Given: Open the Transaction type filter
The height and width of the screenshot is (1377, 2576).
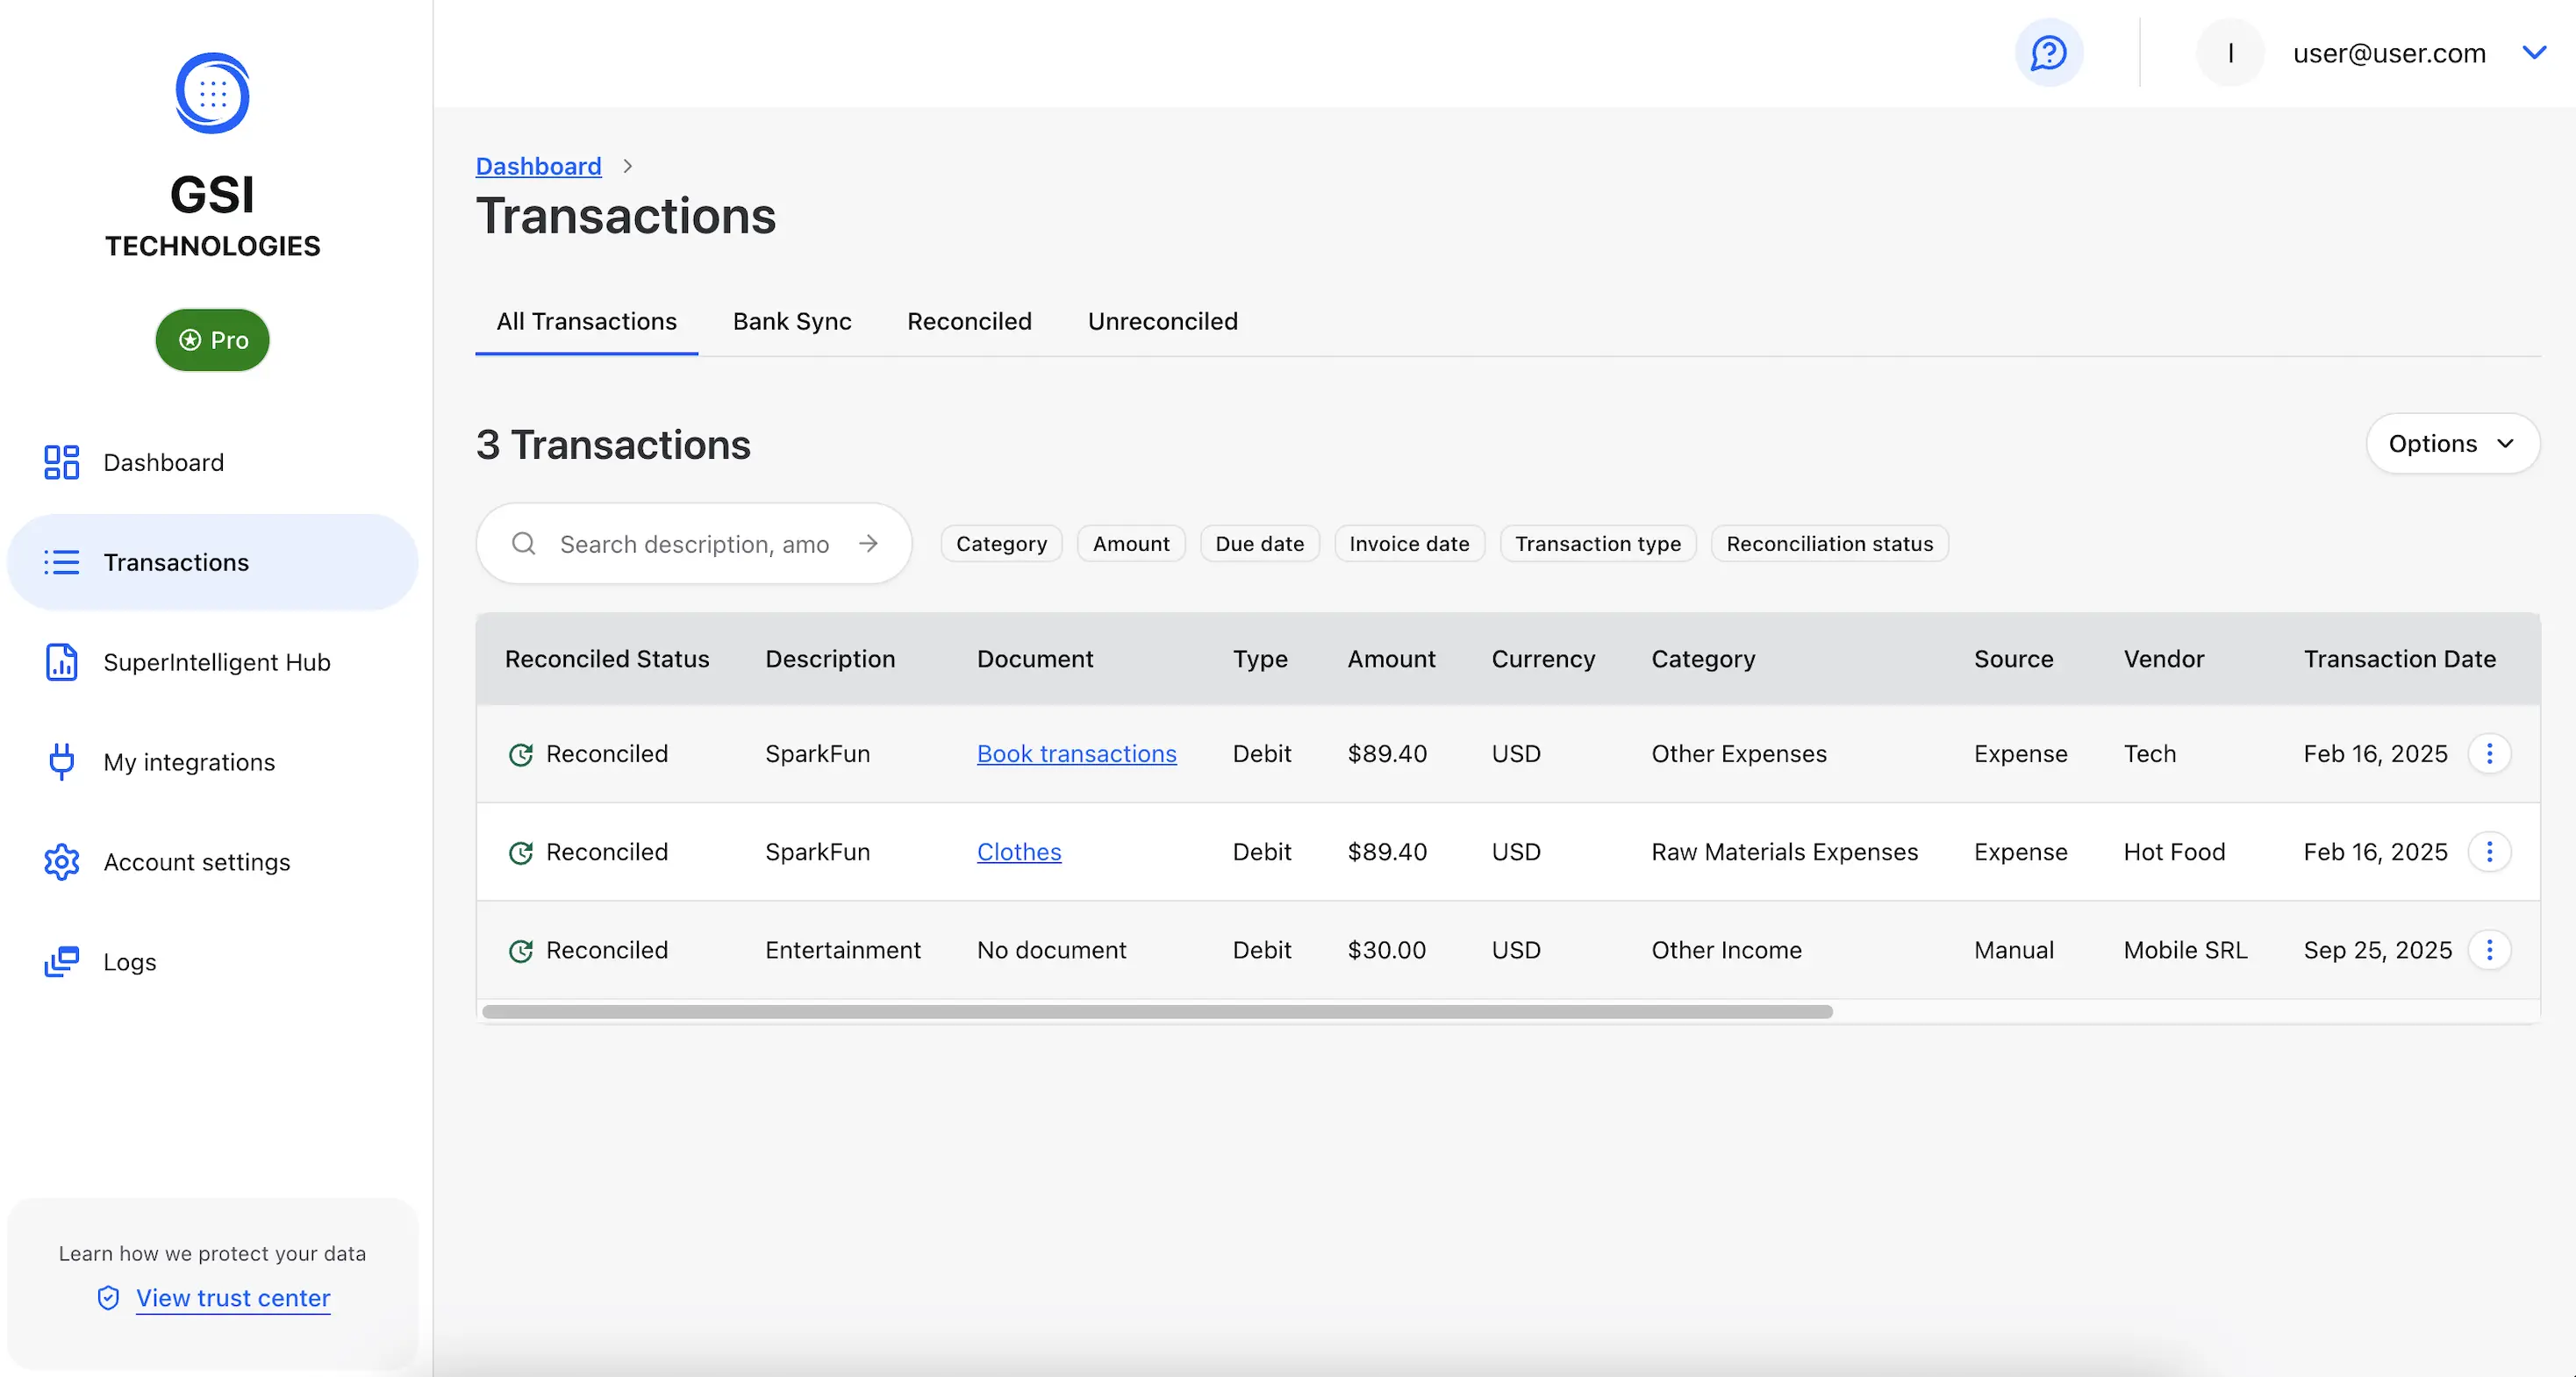Looking at the screenshot, I should pyautogui.click(x=1597, y=543).
